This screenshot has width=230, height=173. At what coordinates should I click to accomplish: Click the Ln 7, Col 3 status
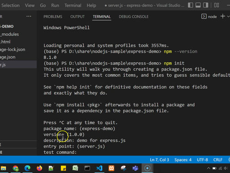tap(159, 160)
